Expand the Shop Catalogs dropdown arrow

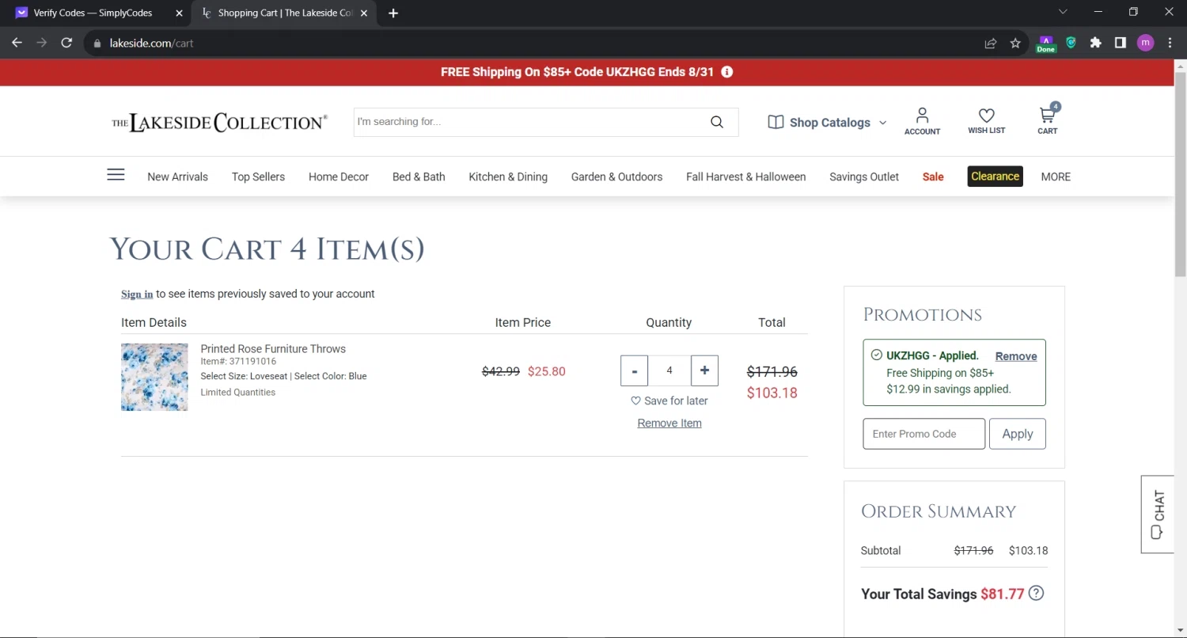pos(882,123)
